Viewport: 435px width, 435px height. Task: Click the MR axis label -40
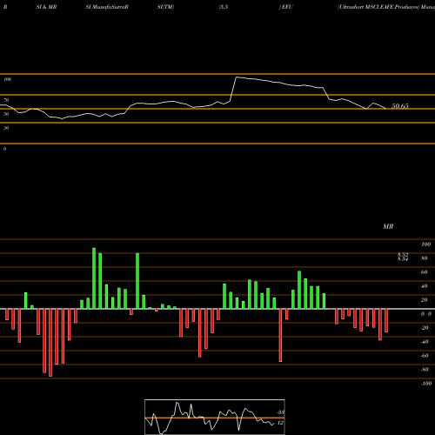pos(425,342)
